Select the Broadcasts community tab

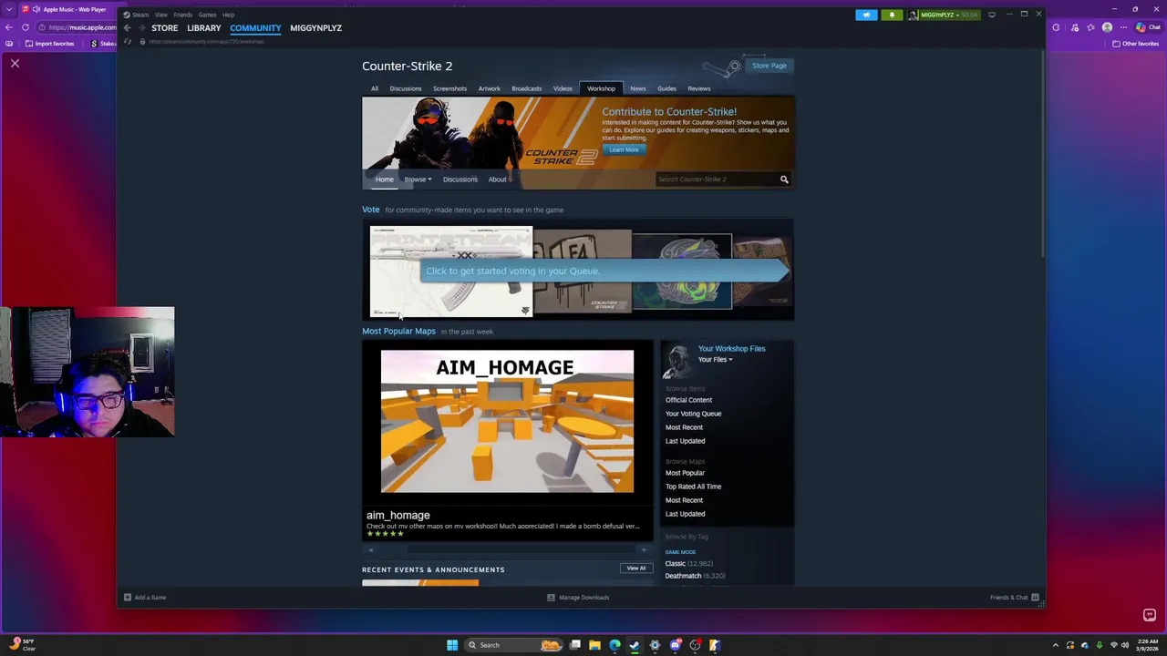click(x=526, y=88)
